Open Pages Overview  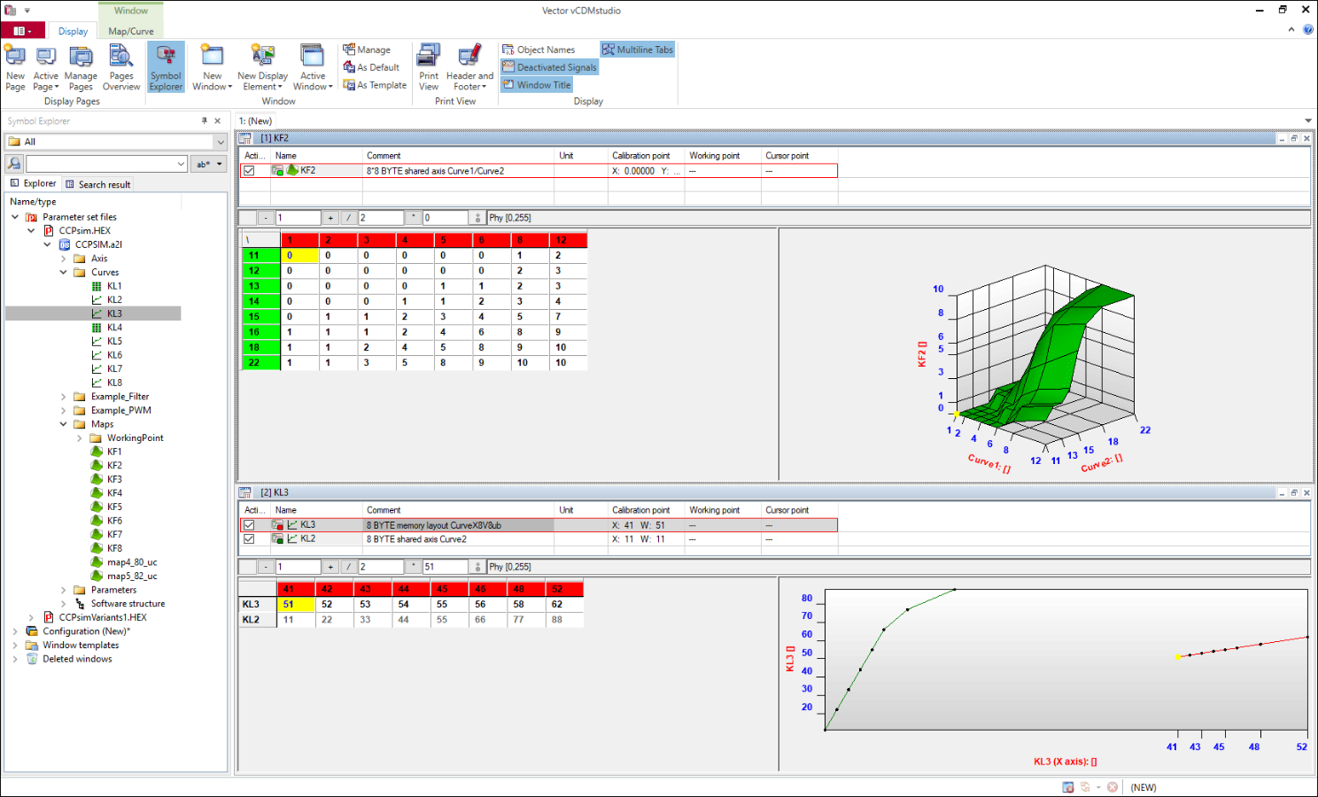pyautogui.click(x=121, y=67)
